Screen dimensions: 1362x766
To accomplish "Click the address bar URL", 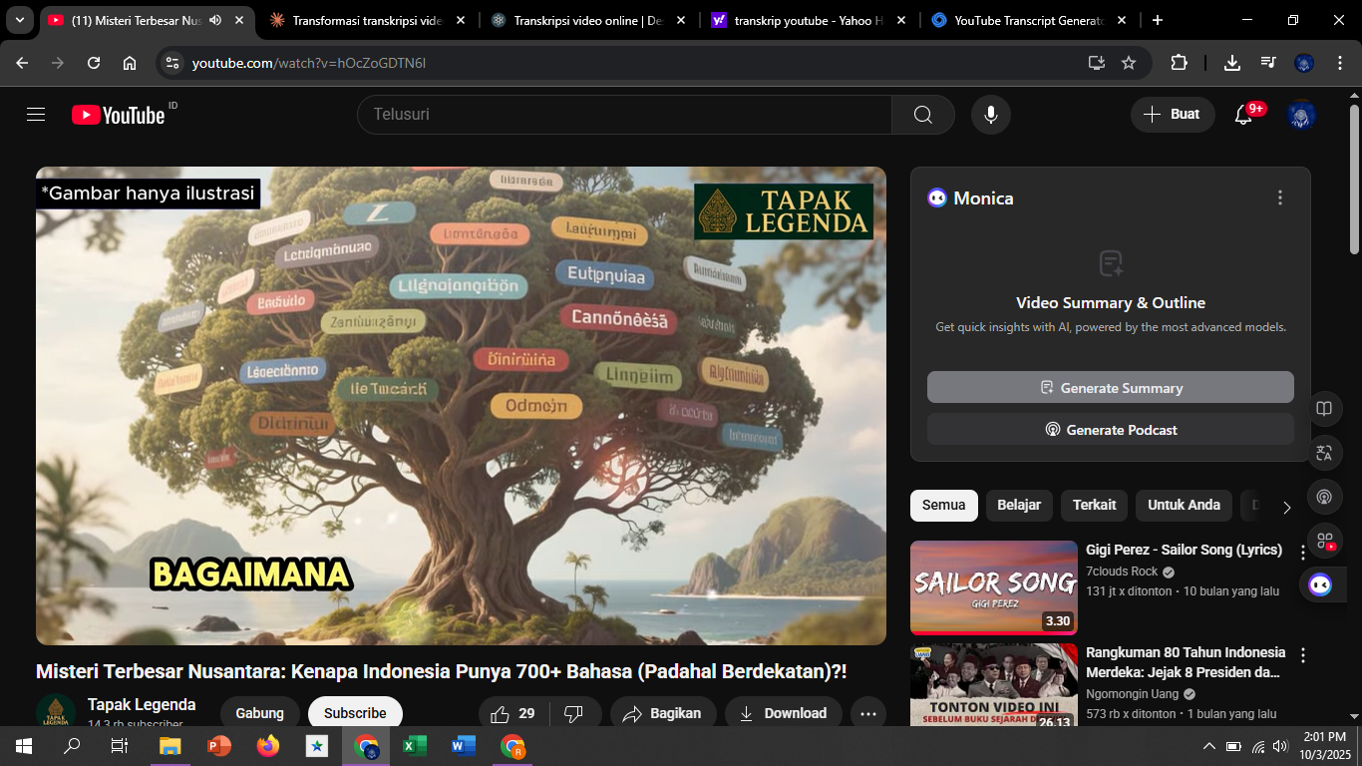I will (309, 63).
